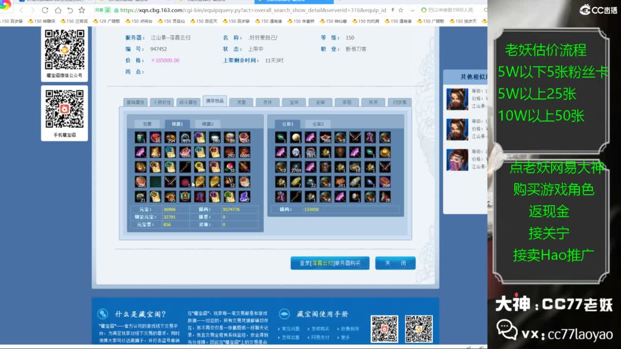Screen dimensions: 621x349
Task: Click the peach item with count 52
Action: pyautogui.click(x=229, y=167)
